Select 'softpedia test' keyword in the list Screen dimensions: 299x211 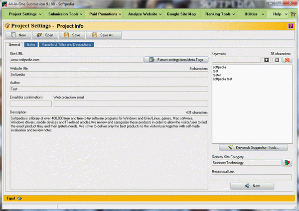(x=223, y=79)
